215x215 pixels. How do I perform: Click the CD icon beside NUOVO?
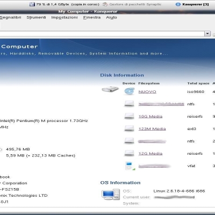pos(129,91)
